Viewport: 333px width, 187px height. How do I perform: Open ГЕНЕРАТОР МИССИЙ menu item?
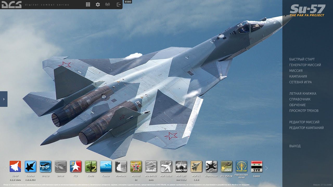(x=305, y=65)
